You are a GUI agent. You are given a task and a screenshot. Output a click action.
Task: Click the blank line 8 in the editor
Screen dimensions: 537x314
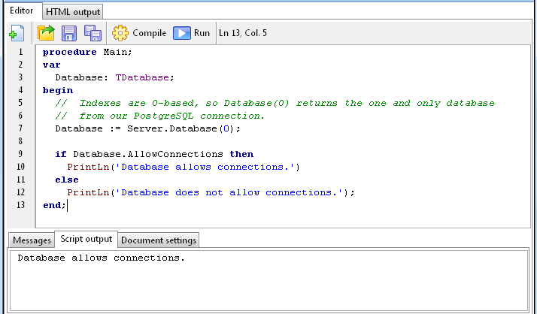pyautogui.click(x=283, y=141)
